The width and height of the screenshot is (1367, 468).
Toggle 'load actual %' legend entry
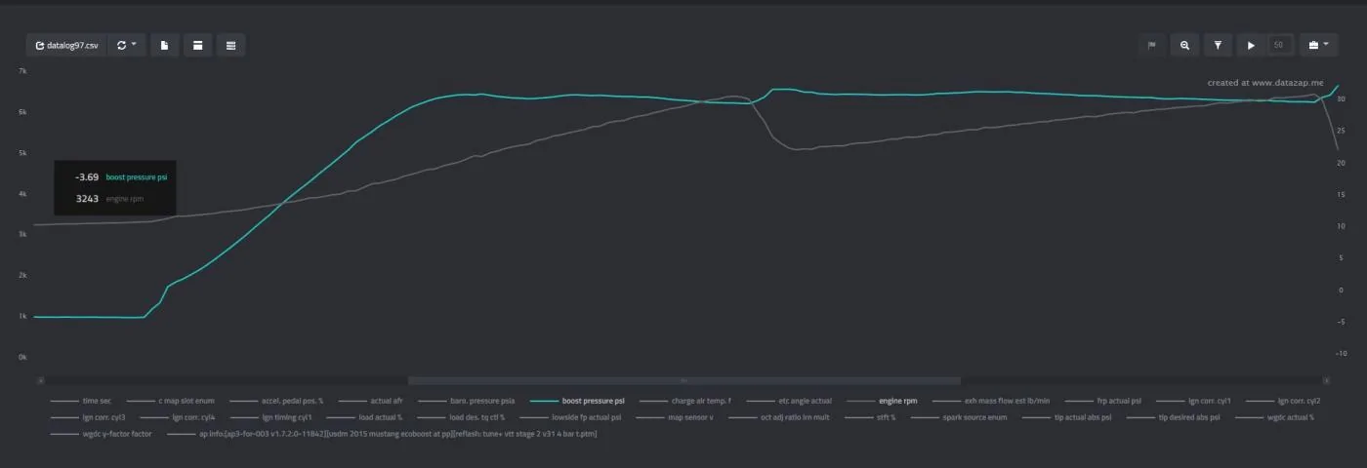click(364, 416)
